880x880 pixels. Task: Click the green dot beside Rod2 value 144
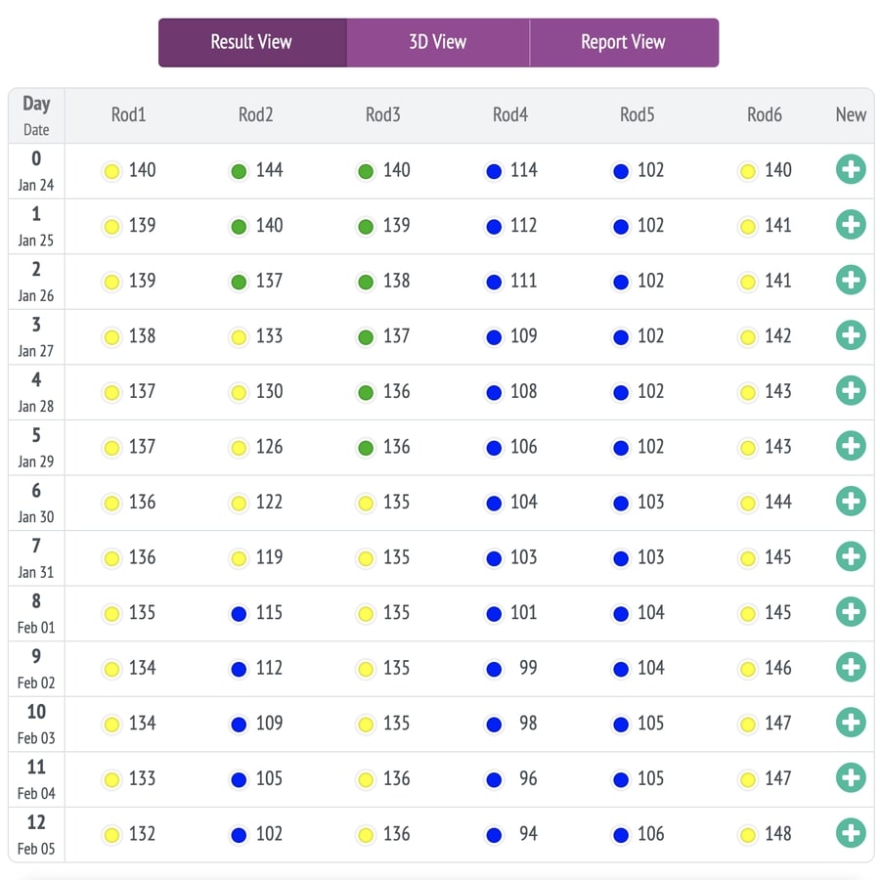tap(239, 171)
